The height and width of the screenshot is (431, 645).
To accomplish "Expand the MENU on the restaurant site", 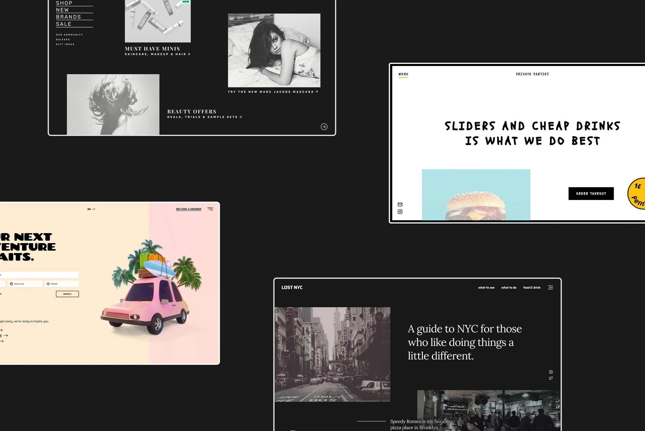I will coord(403,74).
